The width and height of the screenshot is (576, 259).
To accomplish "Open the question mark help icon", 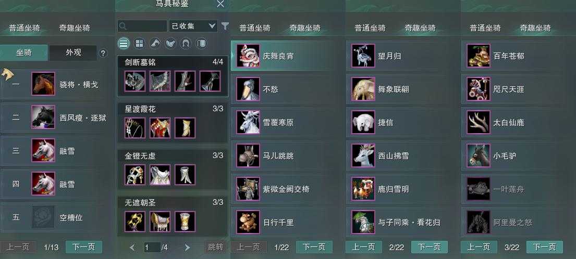I will 103,53.
